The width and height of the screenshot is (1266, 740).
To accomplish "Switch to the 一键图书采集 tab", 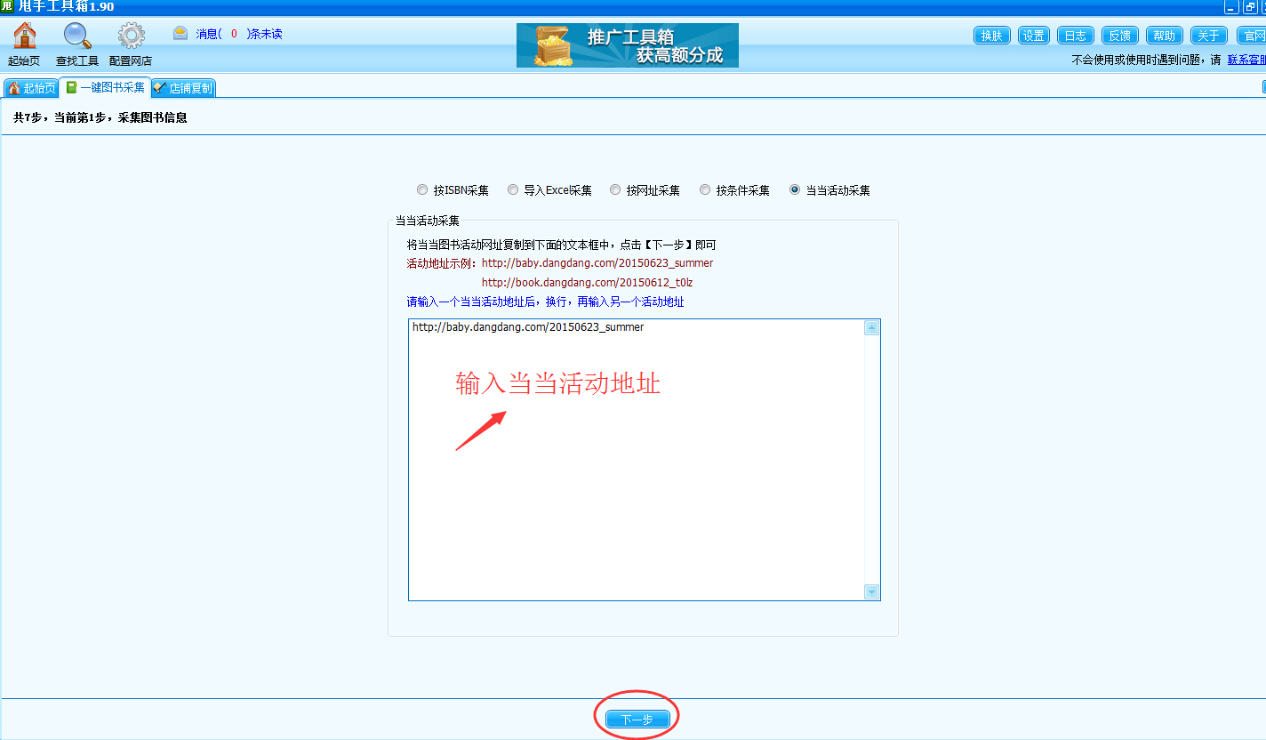I will coord(105,87).
